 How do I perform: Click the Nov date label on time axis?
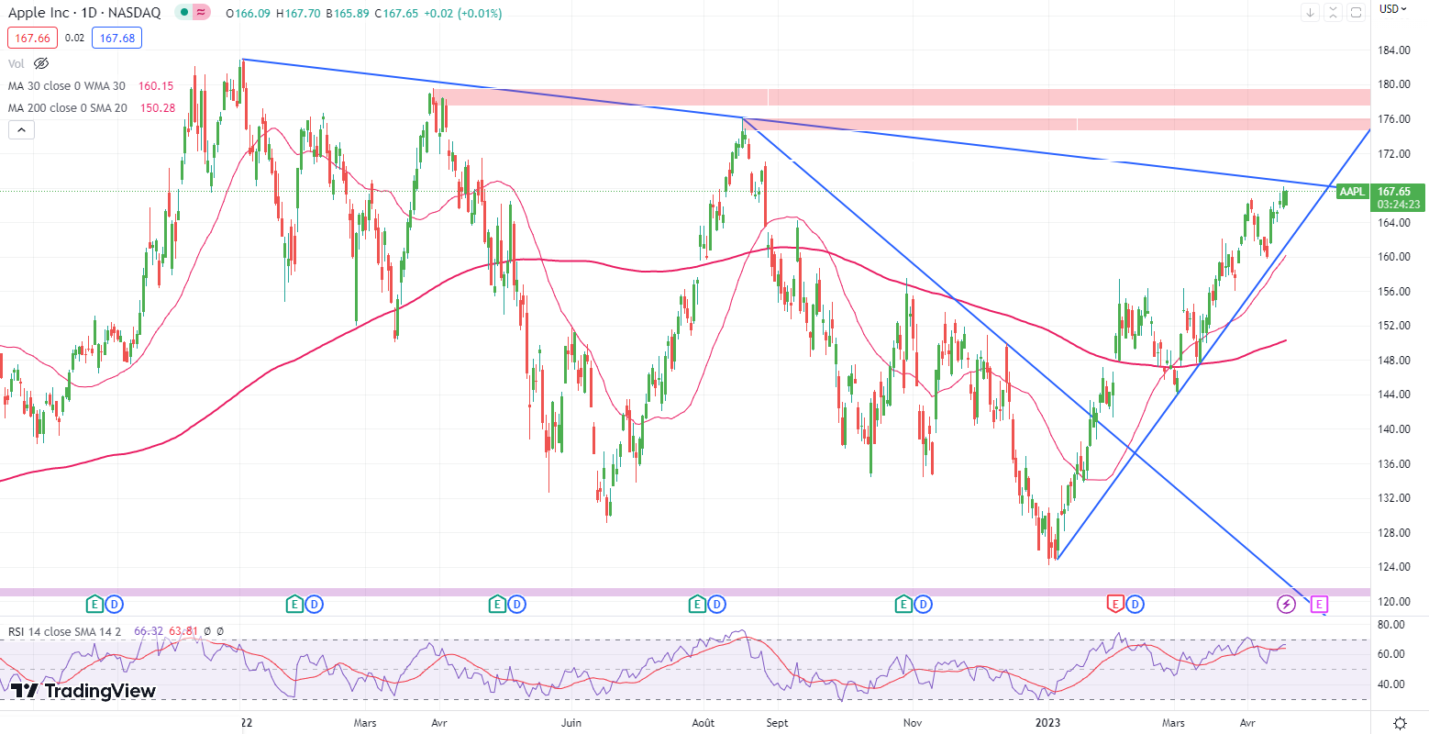coord(913,723)
